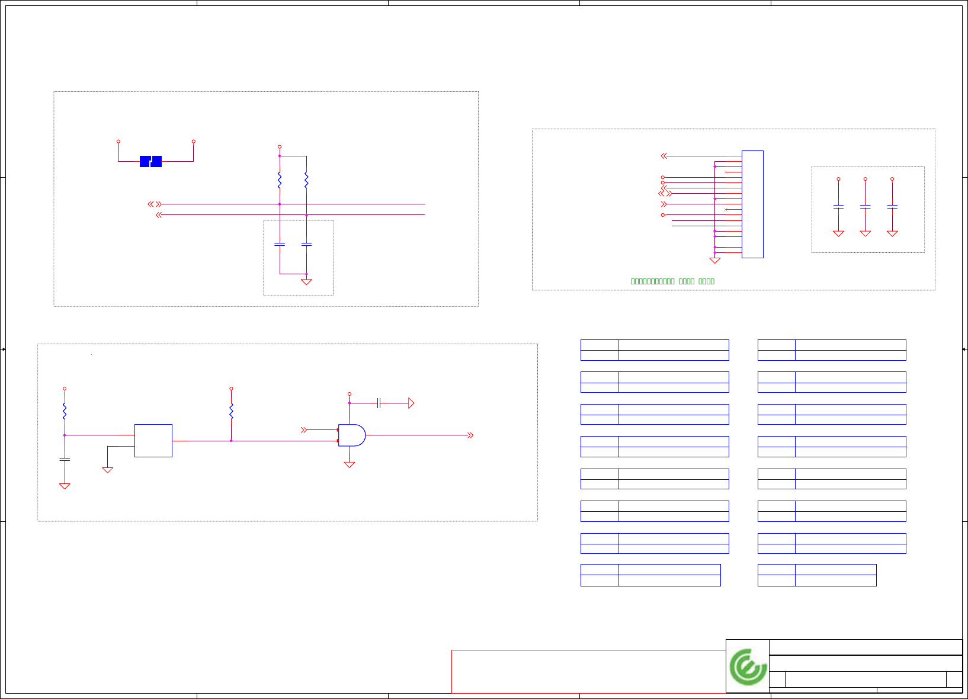The height and width of the screenshot is (699, 968).
Task: Select the horizontal capacitor above the AND gate
Action: click(x=379, y=403)
